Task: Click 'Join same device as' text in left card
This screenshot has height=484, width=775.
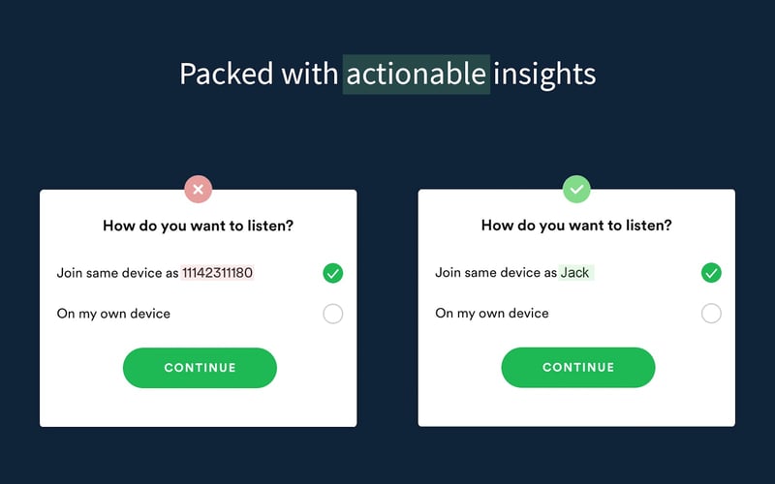Action: point(117,273)
